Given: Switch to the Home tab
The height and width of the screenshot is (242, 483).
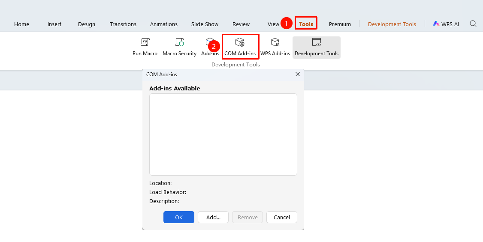Looking at the screenshot, I should 21,24.
